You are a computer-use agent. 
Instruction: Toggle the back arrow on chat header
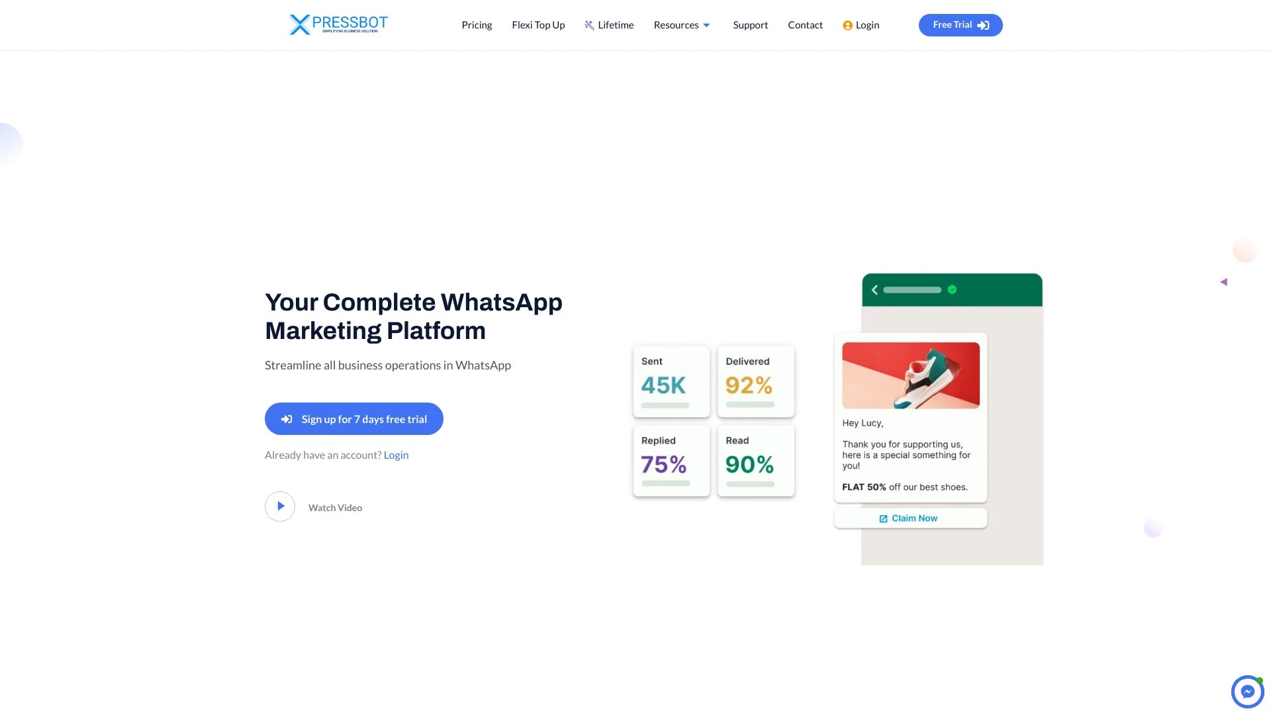(x=874, y=290)
